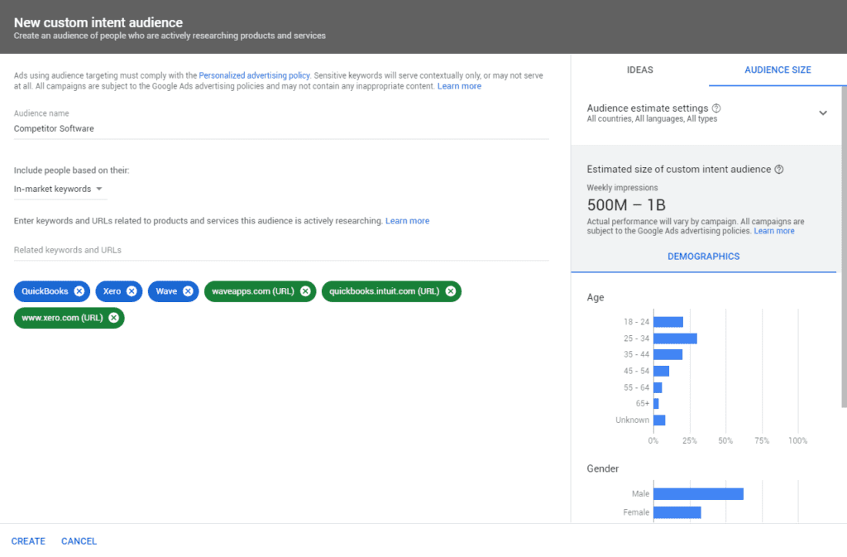Click 'Include people based on their:' label
This screenshot has height=557, width=847.
(72, 170)
